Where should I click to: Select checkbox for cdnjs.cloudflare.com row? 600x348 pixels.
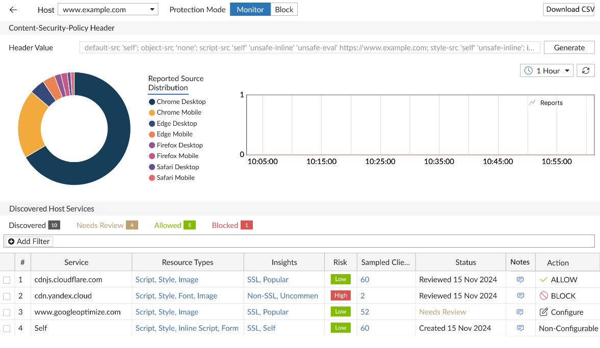7,280
